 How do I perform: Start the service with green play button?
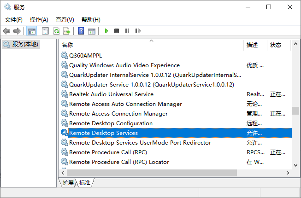[x=106, y=31]
